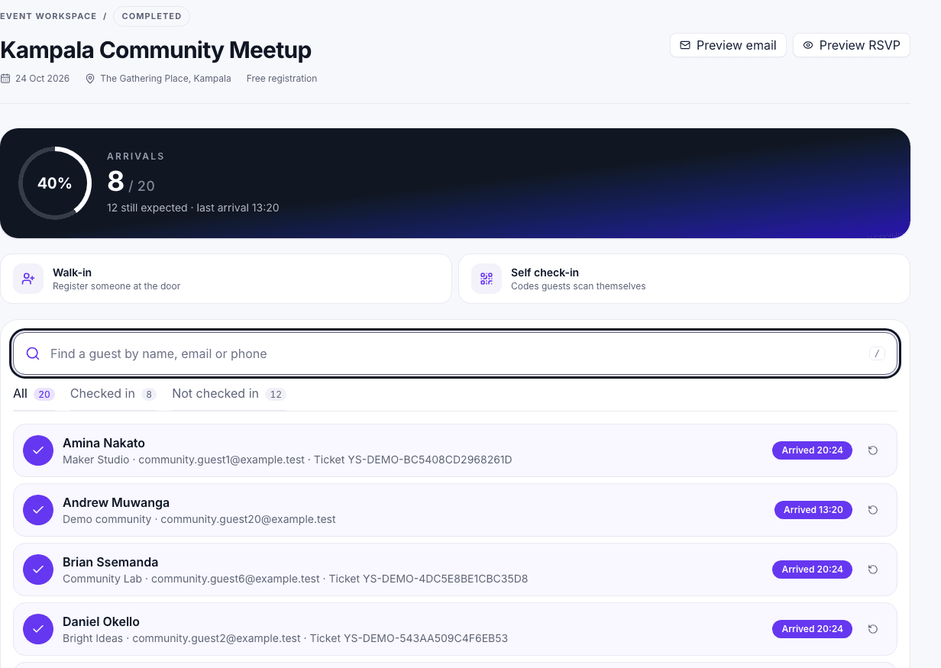Open the Preview RSVP button
941x668 pixels.
point(852,45)
